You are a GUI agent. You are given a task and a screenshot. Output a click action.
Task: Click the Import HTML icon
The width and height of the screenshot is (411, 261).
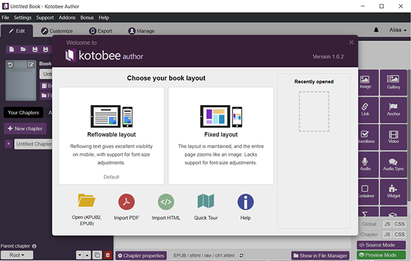tap(166, 202)
